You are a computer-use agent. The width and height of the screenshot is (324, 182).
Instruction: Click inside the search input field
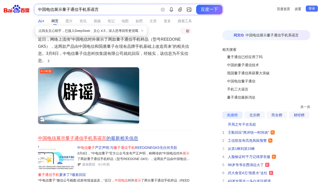(96, 10)
